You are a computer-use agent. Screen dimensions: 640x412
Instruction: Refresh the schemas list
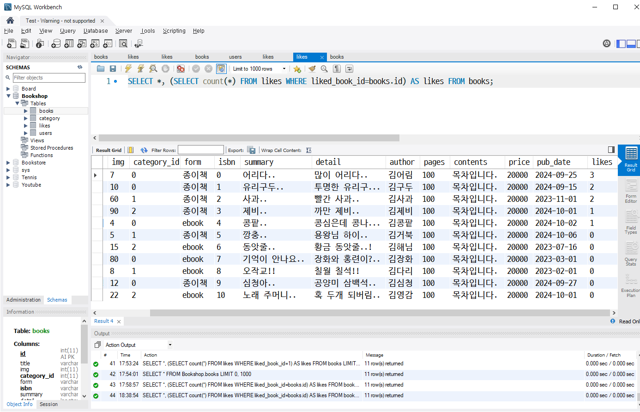(80, 67)
